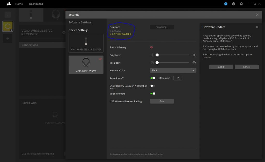This screenshot has width=265, height=162.
Task: Open the help question mark icon
Action: [x=234, y=4]
